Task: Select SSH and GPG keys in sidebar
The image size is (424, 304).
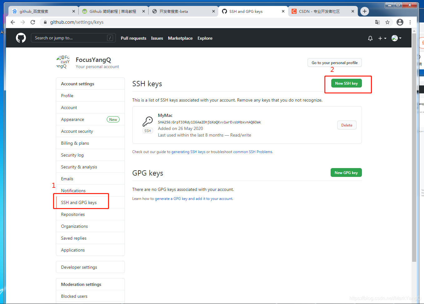Action: click(90, 202)
